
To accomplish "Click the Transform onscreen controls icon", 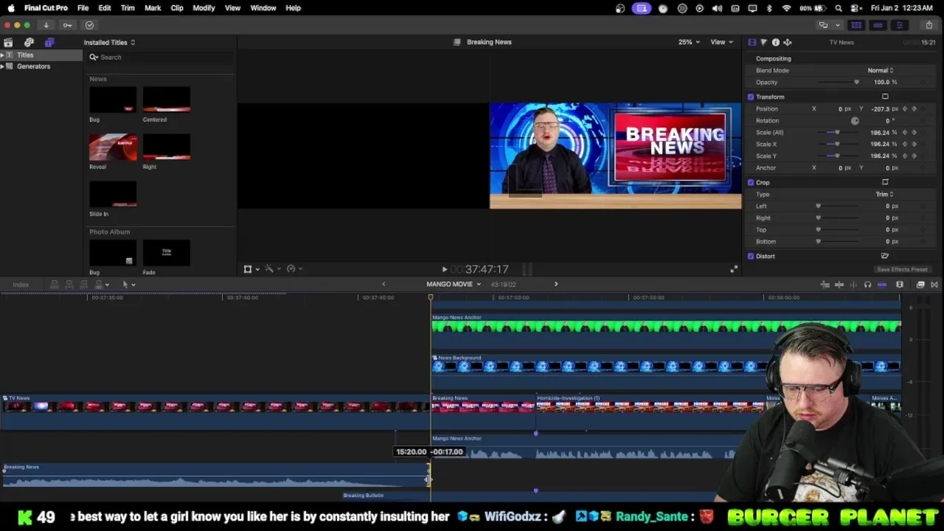I will point(885,97).
